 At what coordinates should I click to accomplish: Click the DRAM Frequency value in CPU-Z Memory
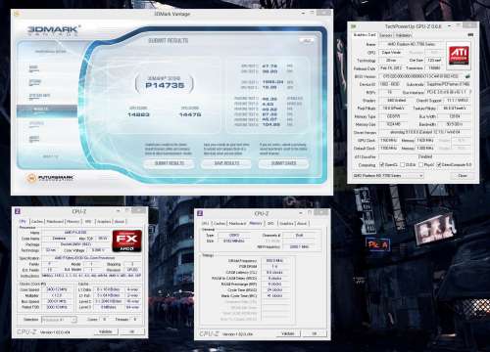click(x=274, y=260)
